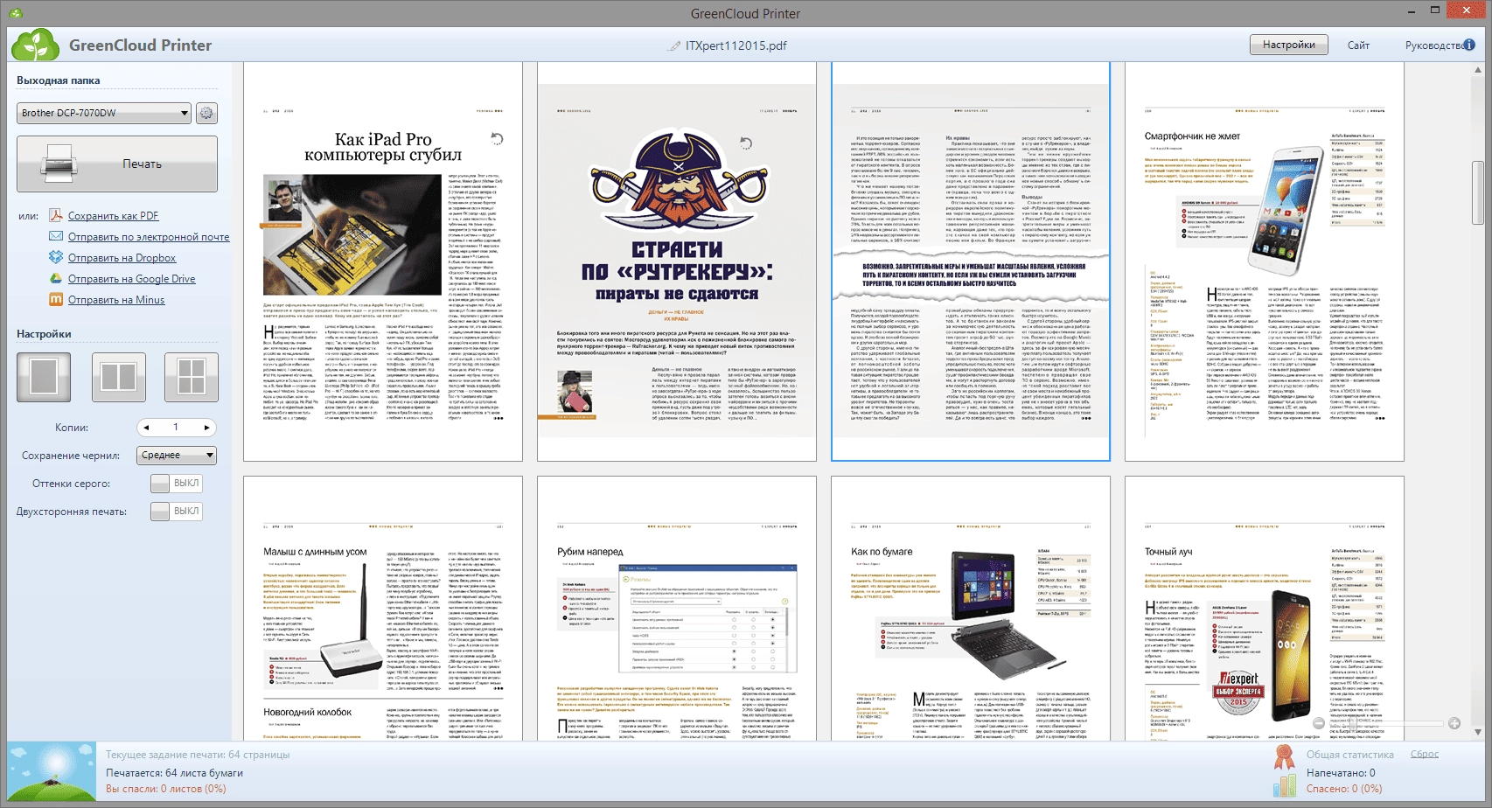This screenshot has height=808, width=1492.
Task: Select the Страсти по Рутрекеру page thumbnail
Action: (677, 261)
